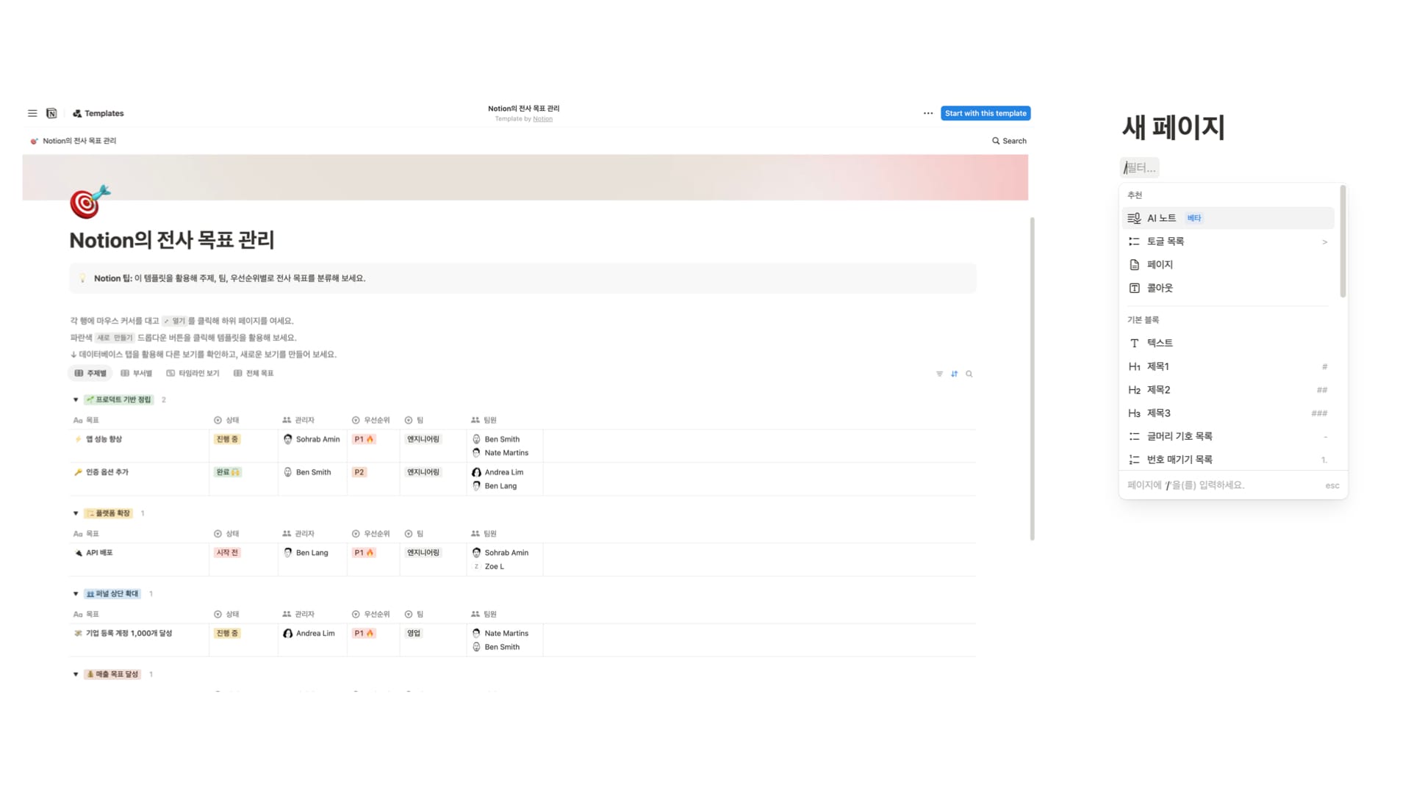The height and width of the screenshot is (793, 1411).
Task: Click the 우선순위 column header in first group
Action: click(x=370, y=420)
